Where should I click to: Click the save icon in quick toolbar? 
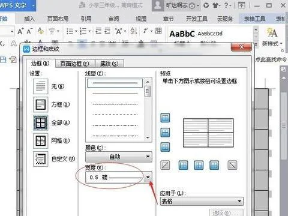pos(3,59)
